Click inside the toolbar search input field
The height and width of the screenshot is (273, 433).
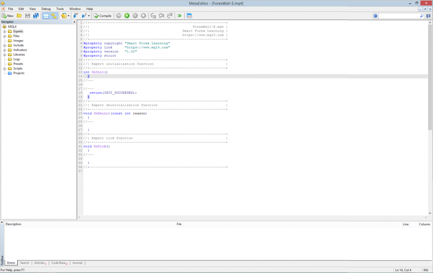coord(399,16)
